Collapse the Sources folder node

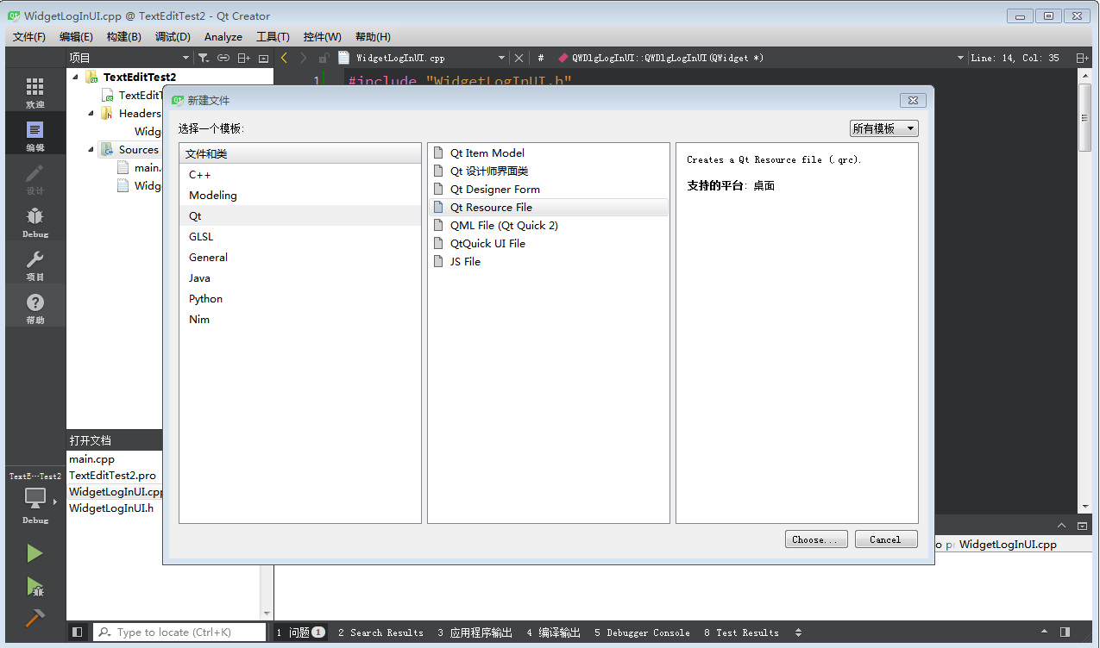pyautogui.click(x=91, y=149)
